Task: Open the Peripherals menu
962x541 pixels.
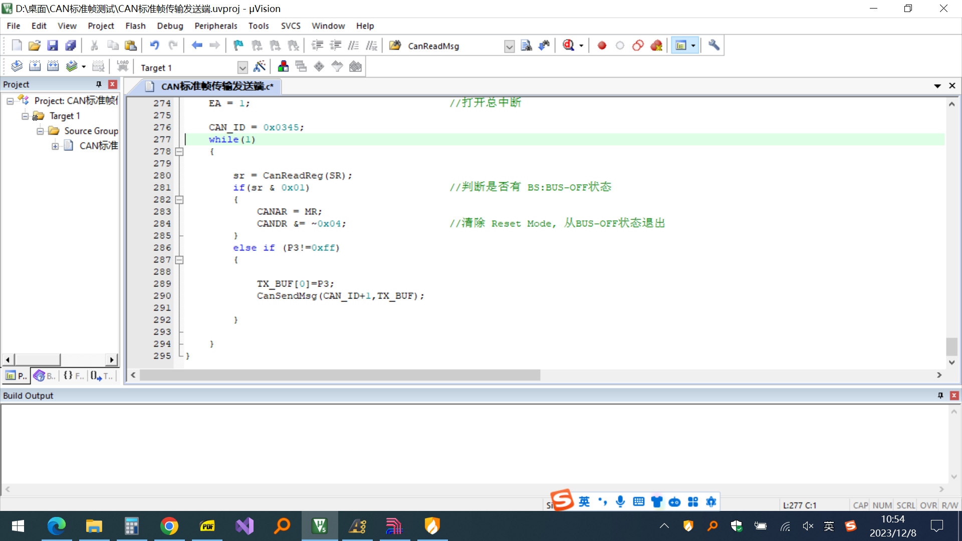Action: (215, 26)
